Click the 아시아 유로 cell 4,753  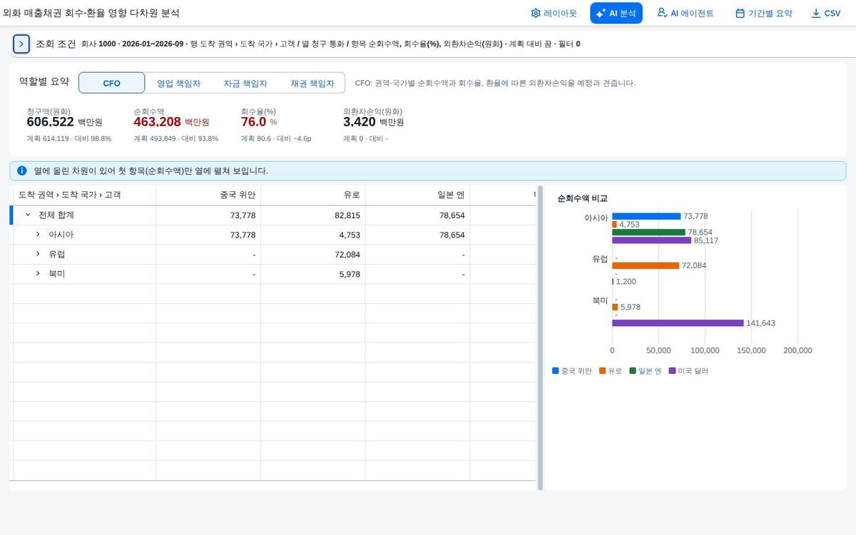click(313, 235)
